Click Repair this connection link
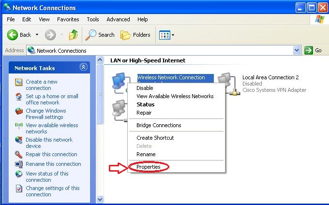Viewport: 329px width, 205px height. click(51, 154)
